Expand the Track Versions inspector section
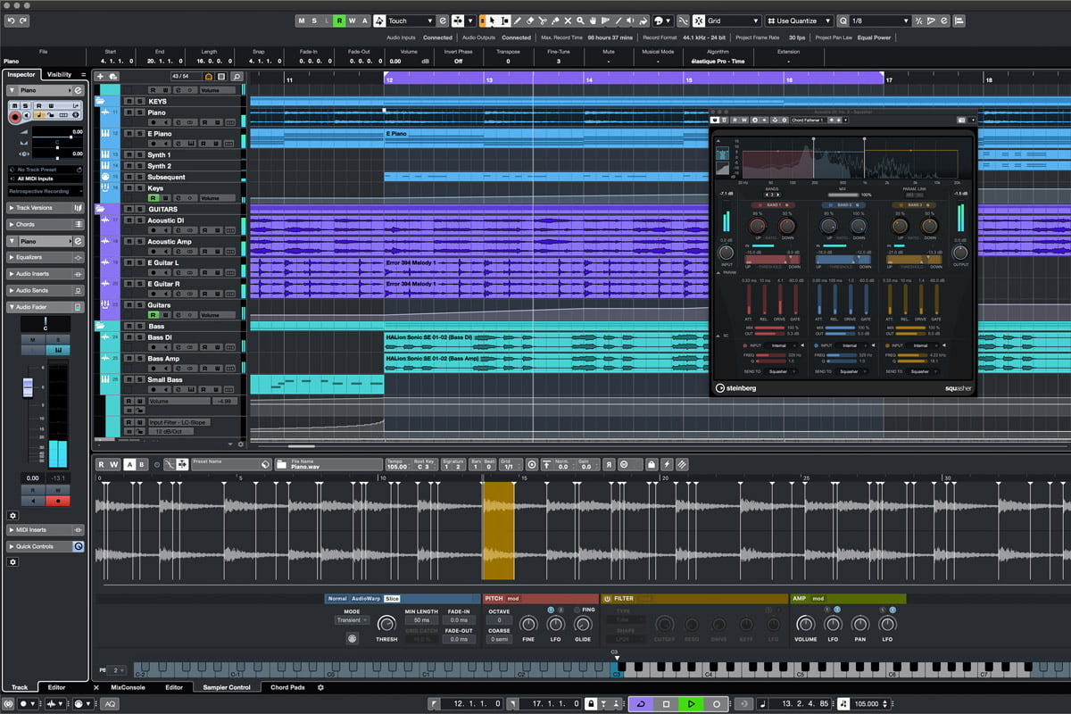 [x=46, y=208]
